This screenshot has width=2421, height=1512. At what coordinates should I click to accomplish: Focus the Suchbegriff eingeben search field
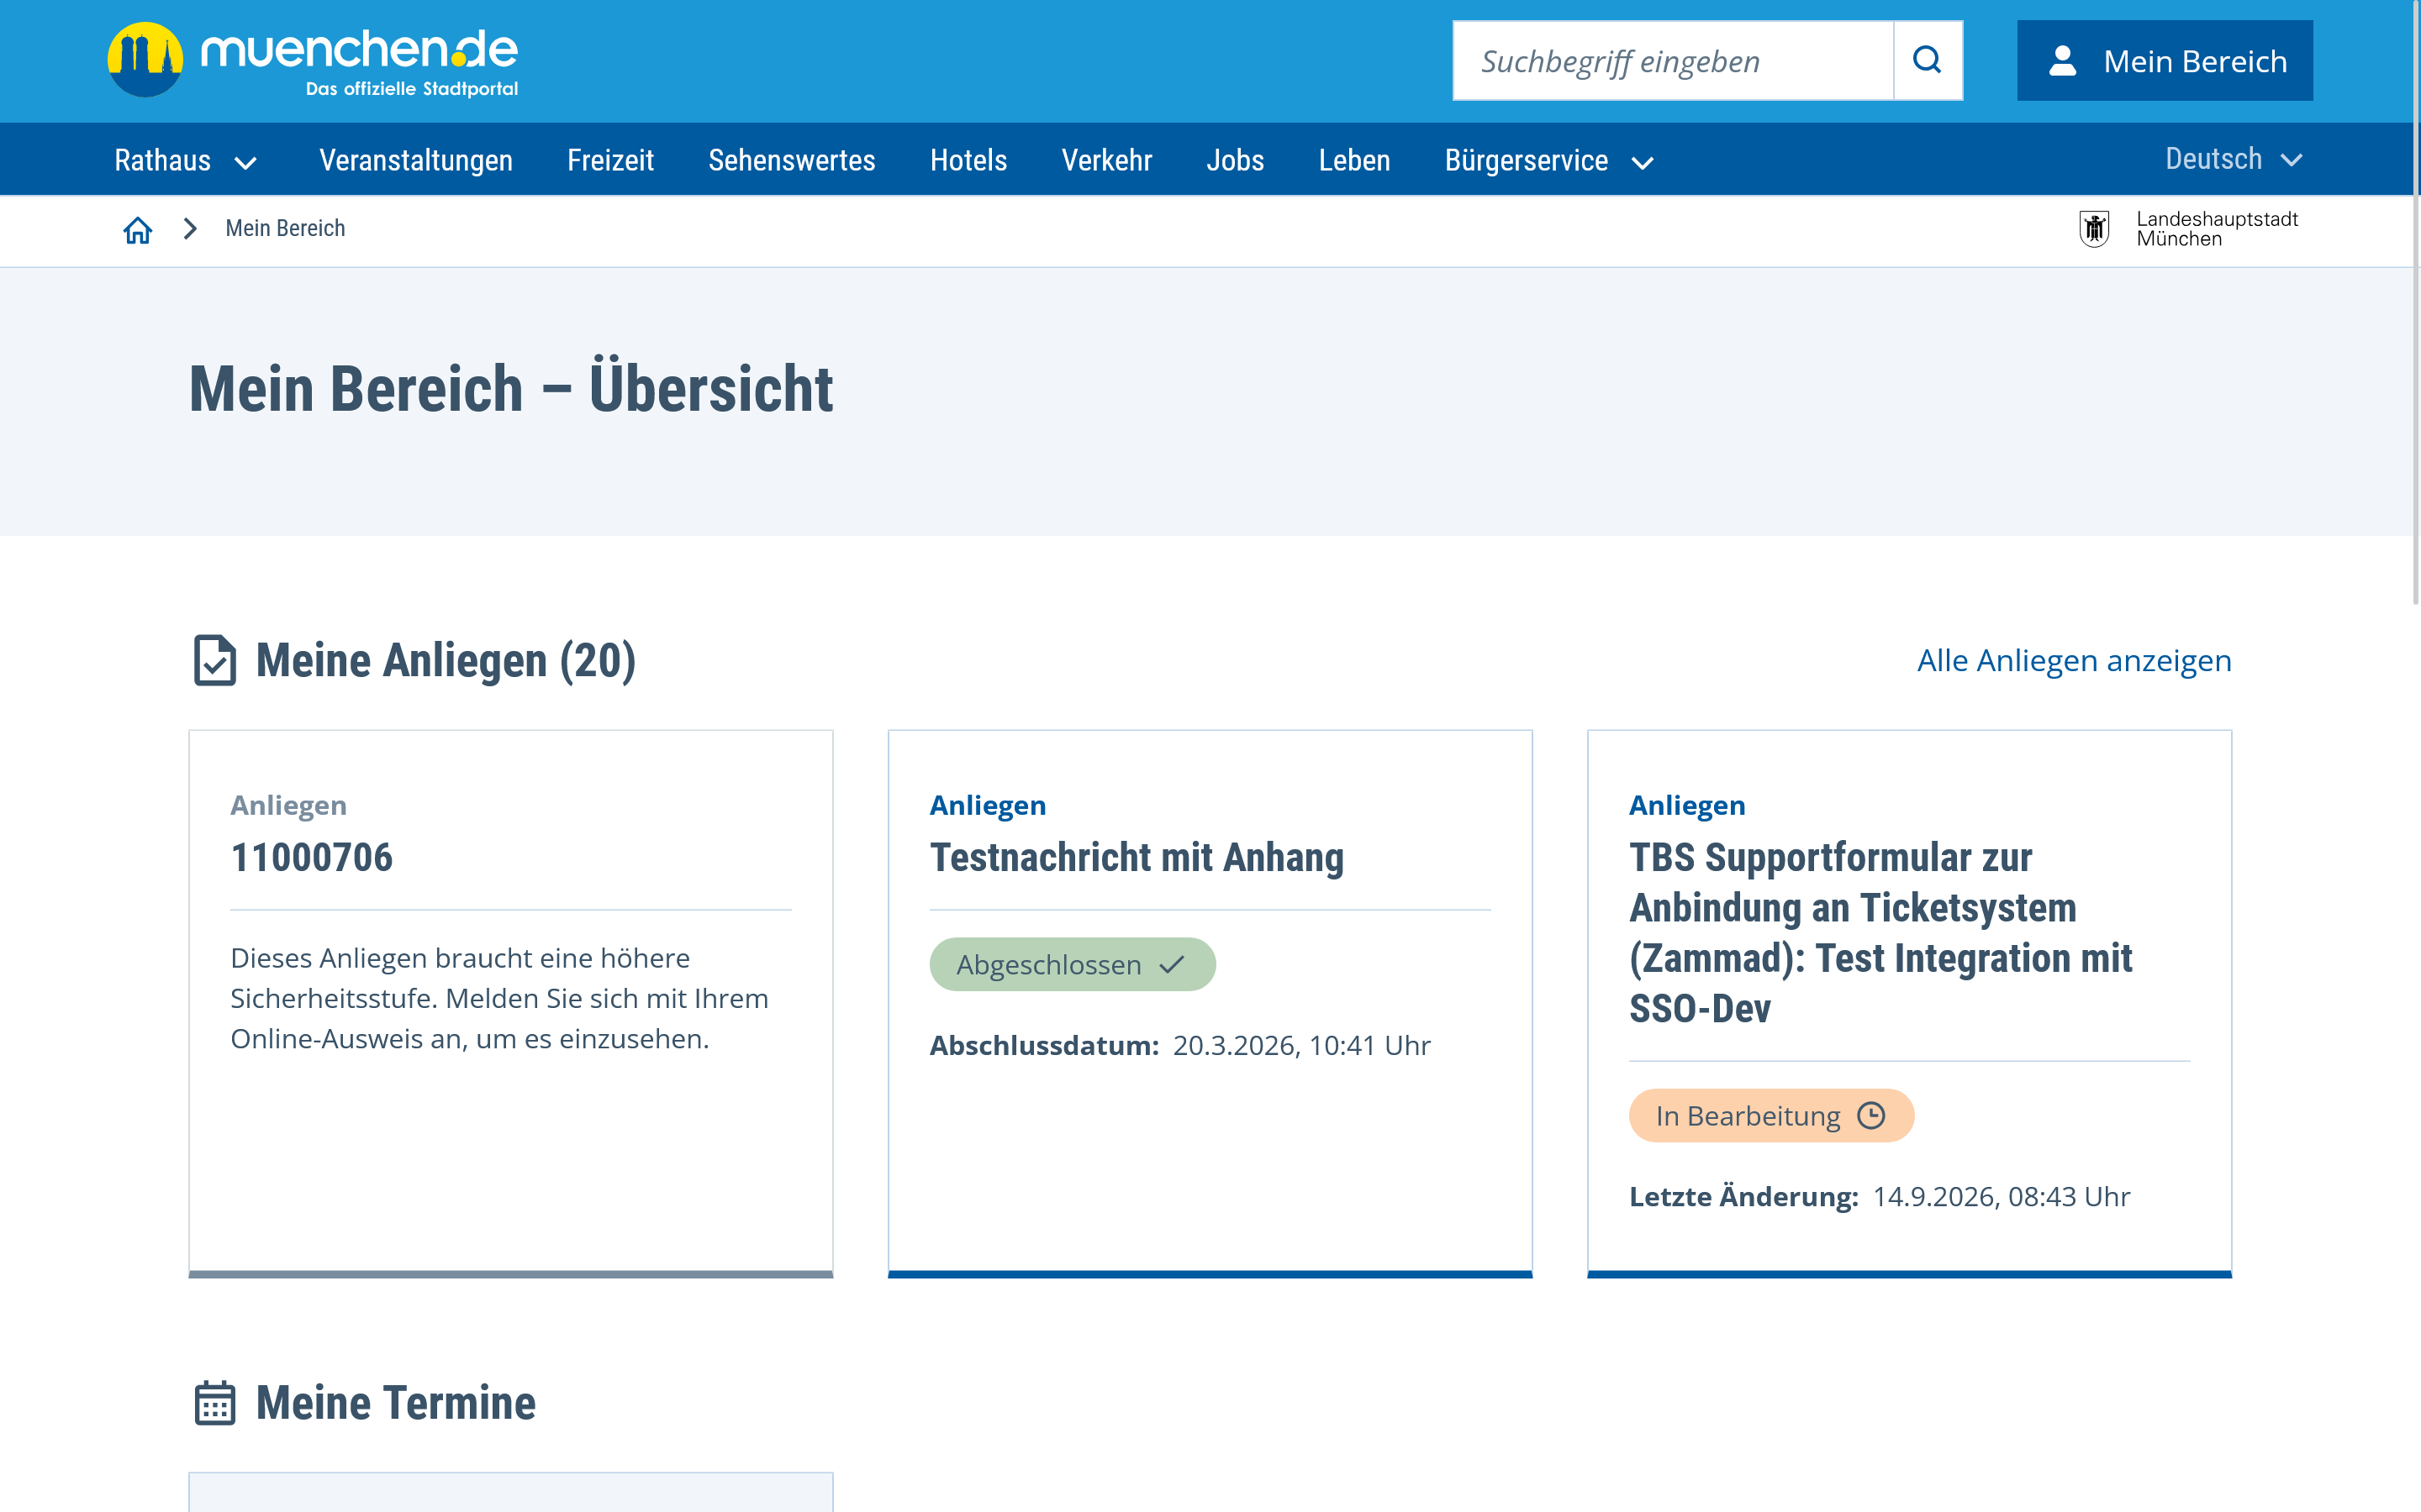(1674, 60)
